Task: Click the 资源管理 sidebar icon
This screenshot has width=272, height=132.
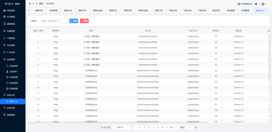Action: [x=5, y=115]
